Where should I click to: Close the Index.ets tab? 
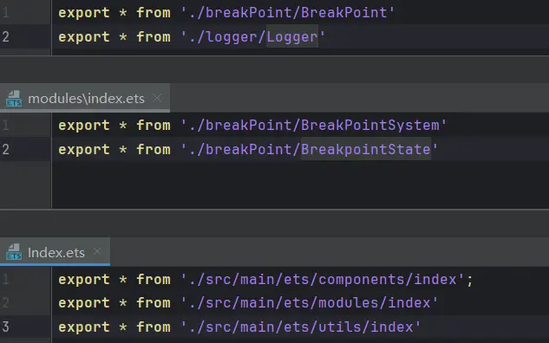coord(97,251)
